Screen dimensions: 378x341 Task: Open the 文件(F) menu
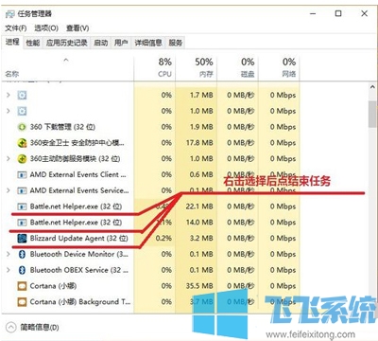pyautogui.click(x=16, y=28)
